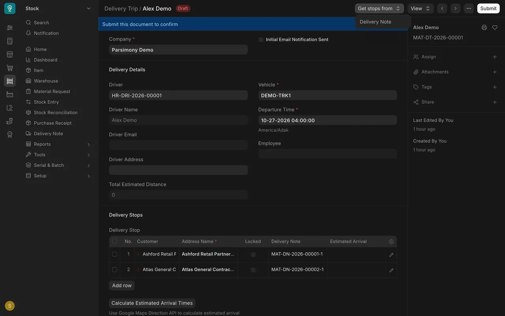Viewport: 505px width, 316px height.
Task: Expand the Reports sidebar group
Action: (58, 144)
